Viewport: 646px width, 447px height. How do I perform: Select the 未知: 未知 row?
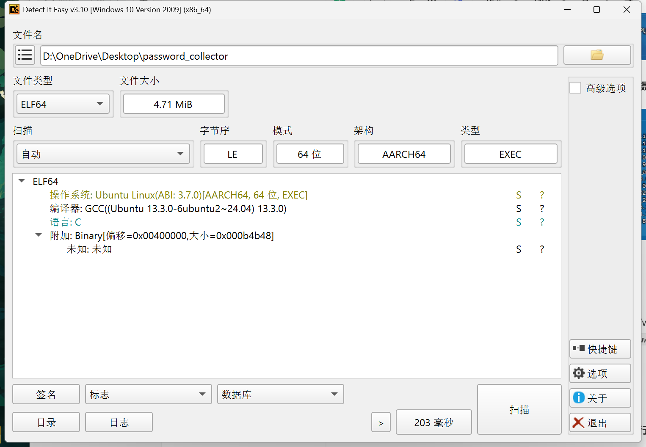coord(287,249)
